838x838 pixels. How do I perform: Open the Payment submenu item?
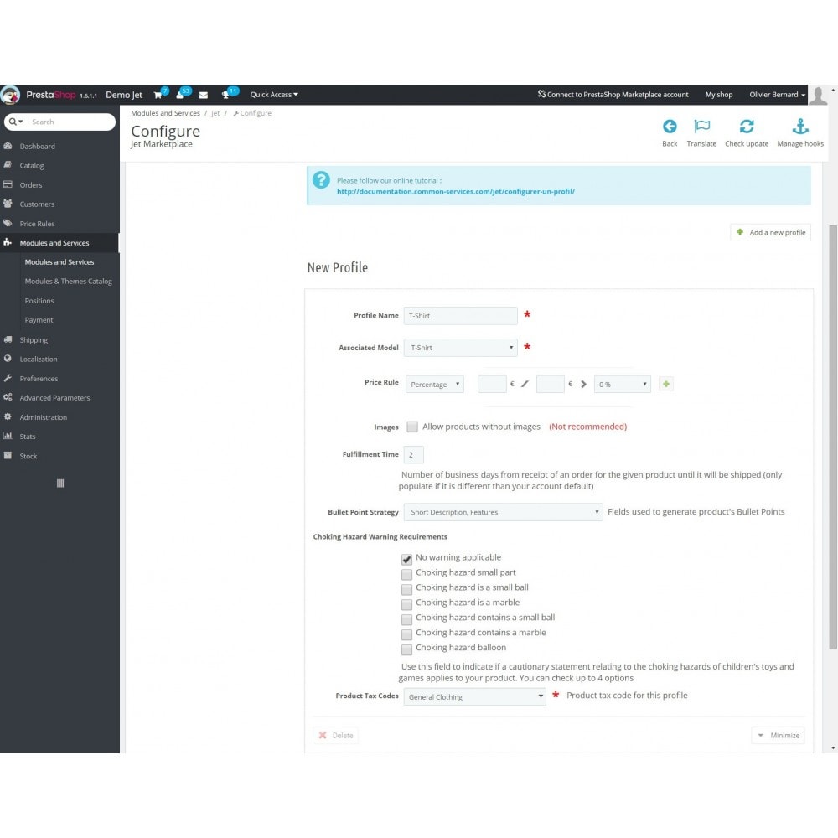39,320
